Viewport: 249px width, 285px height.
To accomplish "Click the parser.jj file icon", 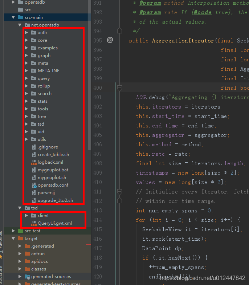I will [34, 193].
